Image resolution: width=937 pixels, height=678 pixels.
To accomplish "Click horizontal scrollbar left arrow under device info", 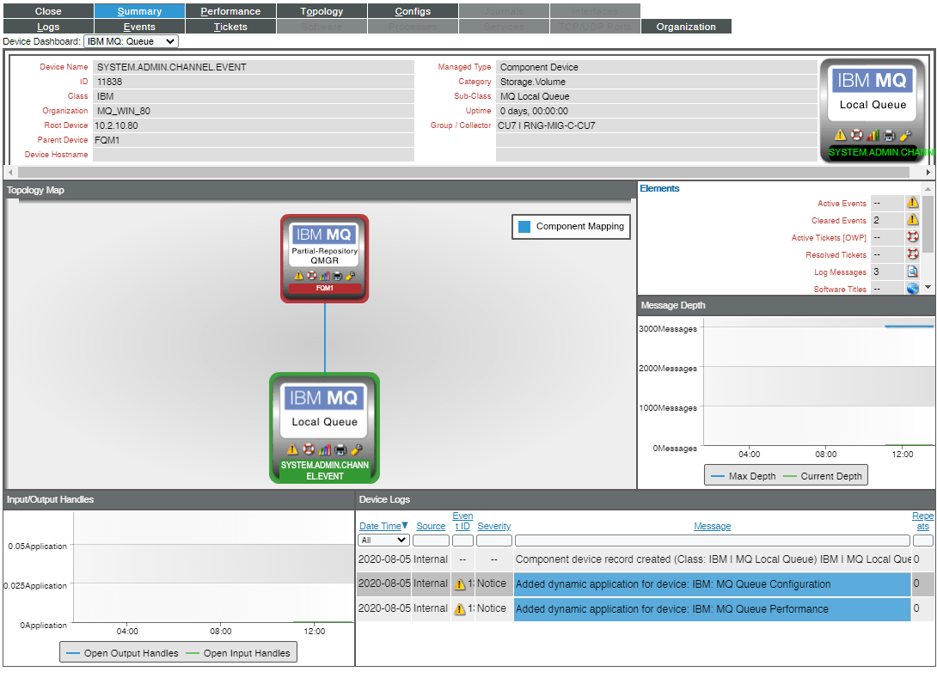I will (x=10, y=172).
